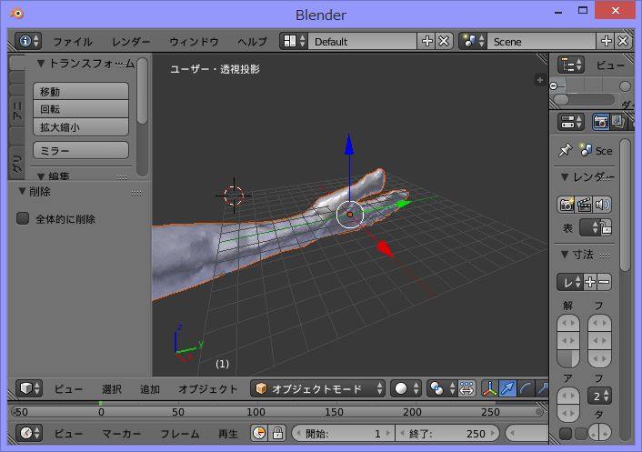This screenshot has height=452, width=642.
Task: Click the render image camera icon
Action: pyautogui.click(x=566, y=205)
